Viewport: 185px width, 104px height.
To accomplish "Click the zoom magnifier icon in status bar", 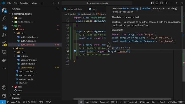I will tap(81, 102).
